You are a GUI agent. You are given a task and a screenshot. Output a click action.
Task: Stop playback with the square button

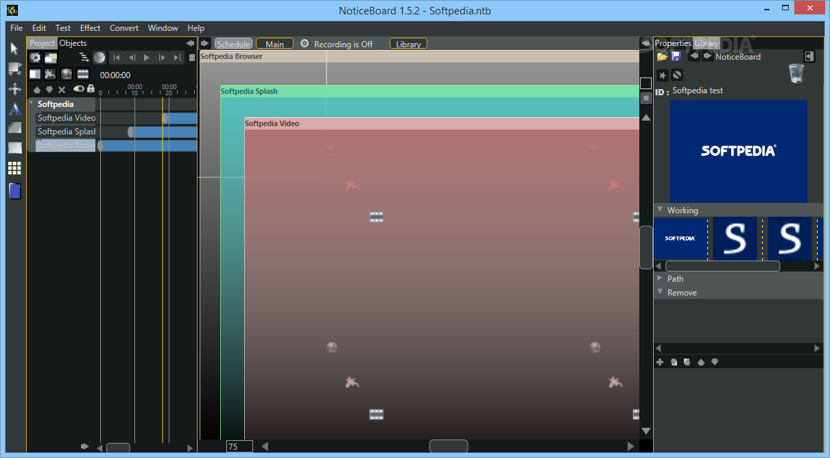[192, 58]
